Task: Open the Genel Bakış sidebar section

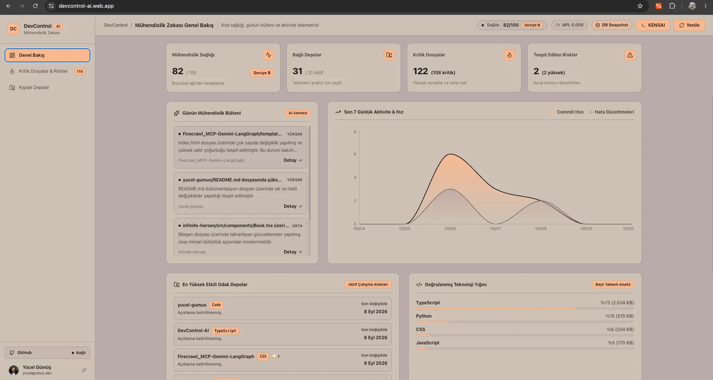Action: (47, 55)
